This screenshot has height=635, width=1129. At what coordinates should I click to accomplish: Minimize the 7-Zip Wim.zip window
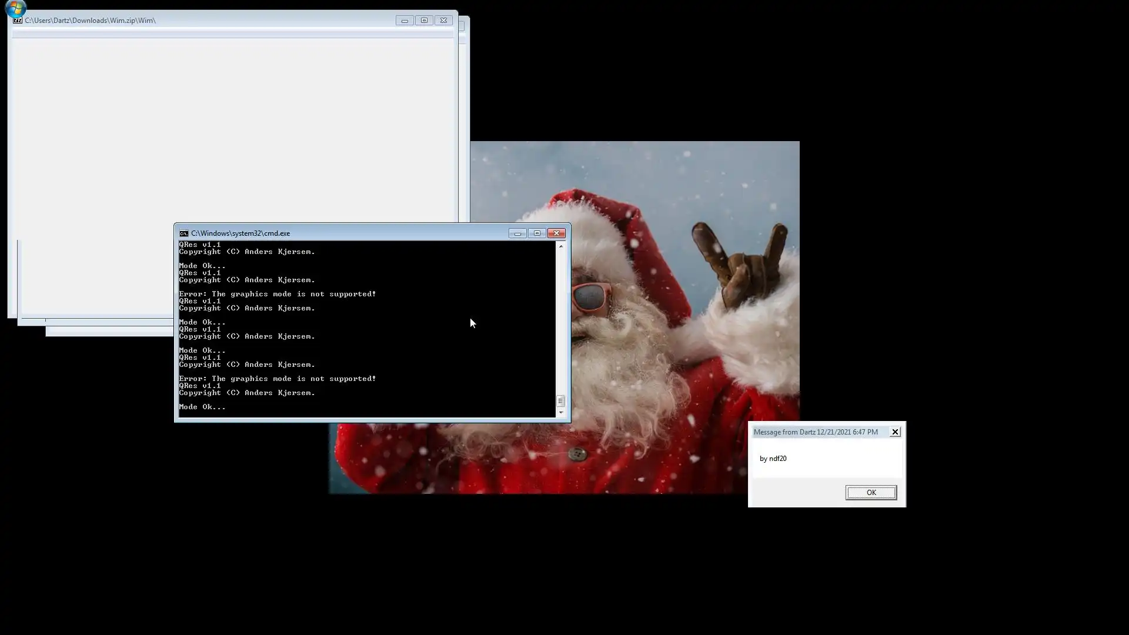pyautogui.click(x=405, y=21)
